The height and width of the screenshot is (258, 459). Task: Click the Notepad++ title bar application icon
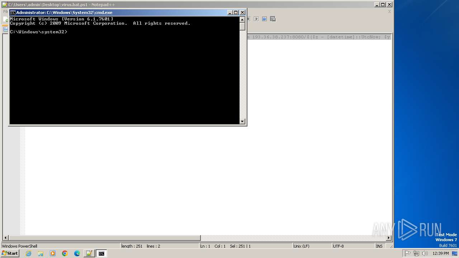coord(5,5)
